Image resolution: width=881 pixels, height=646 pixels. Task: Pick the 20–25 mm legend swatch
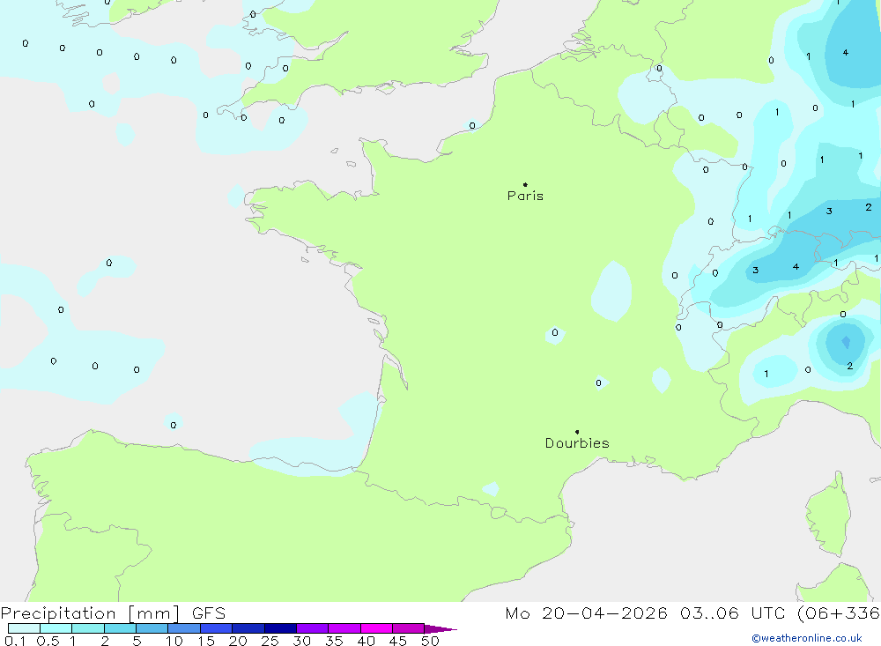click(248, 628)
